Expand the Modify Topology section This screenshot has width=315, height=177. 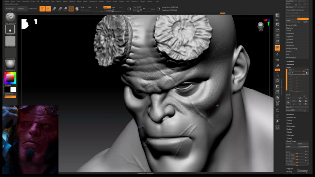pos(292,48)
